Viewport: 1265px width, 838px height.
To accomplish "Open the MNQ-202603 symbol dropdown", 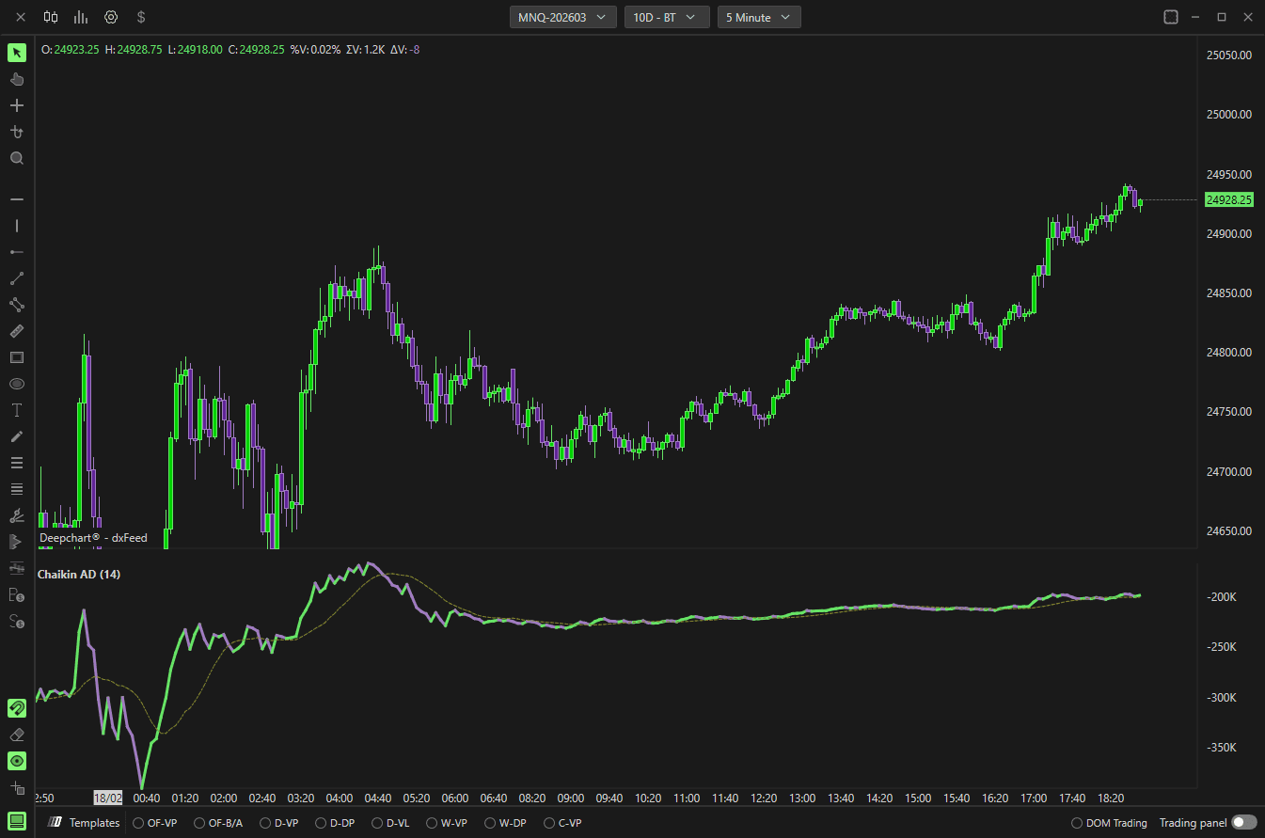I will click(563, 17).
